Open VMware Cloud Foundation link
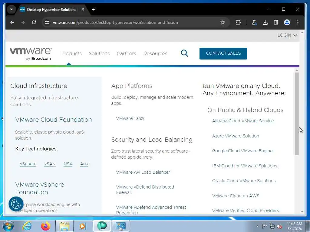310x232 pixels. click(53, 120)
